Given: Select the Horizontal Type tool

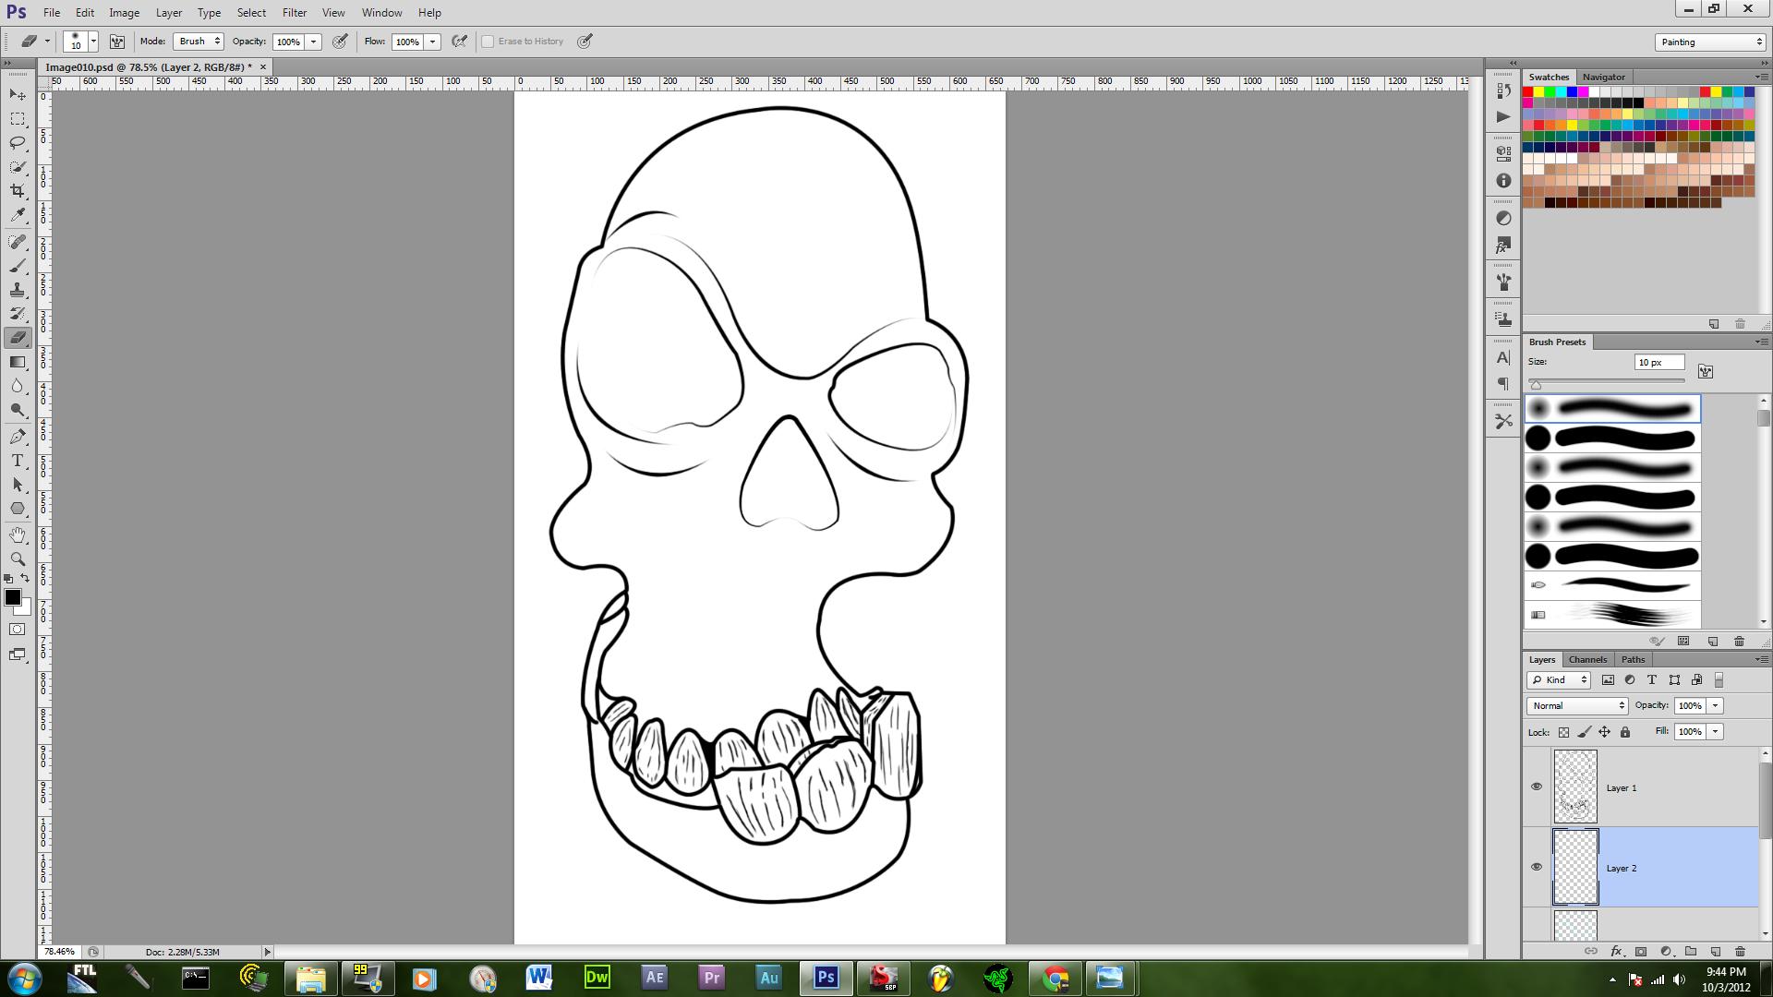Looking at the screenshot, I should [x=18, y=461].
